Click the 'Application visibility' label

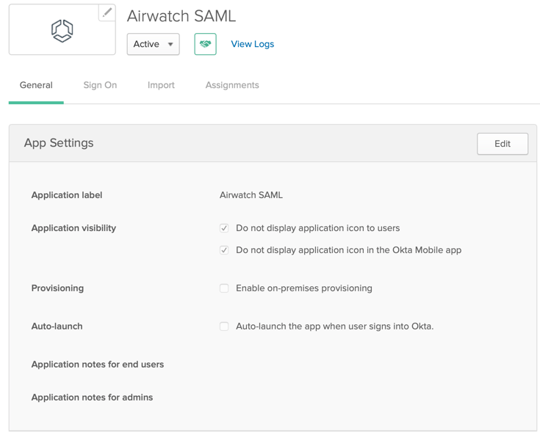pos(73,228)
